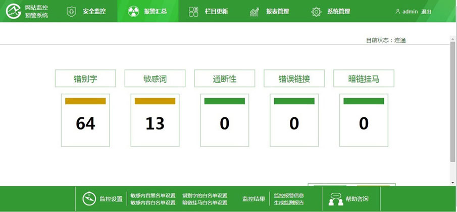Viewport: 457px width, 212px height.
Task: Click the vertical scrollbar thumb
Action: pyautogui.click(x=452, y=102)
